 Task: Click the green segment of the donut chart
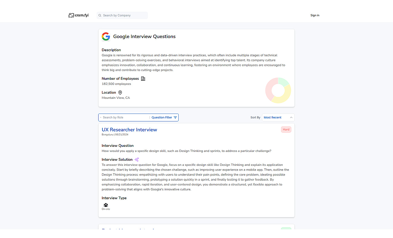pos(284,82)
